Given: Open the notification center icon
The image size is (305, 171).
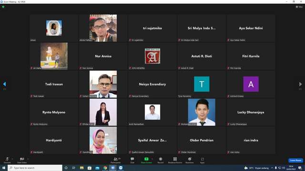Looking at the screenshot, I should pyautogui.click(x=300, y=168).
